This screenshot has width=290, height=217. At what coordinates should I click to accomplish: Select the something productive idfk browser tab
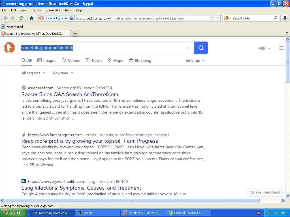[35, 34]
